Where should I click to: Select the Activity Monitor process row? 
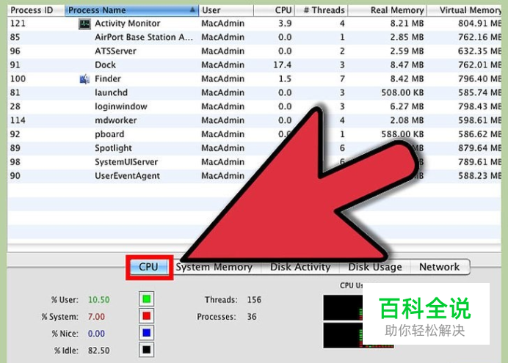[254, 23]
